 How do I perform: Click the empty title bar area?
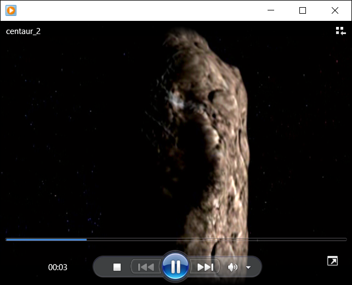click(137, 10)
